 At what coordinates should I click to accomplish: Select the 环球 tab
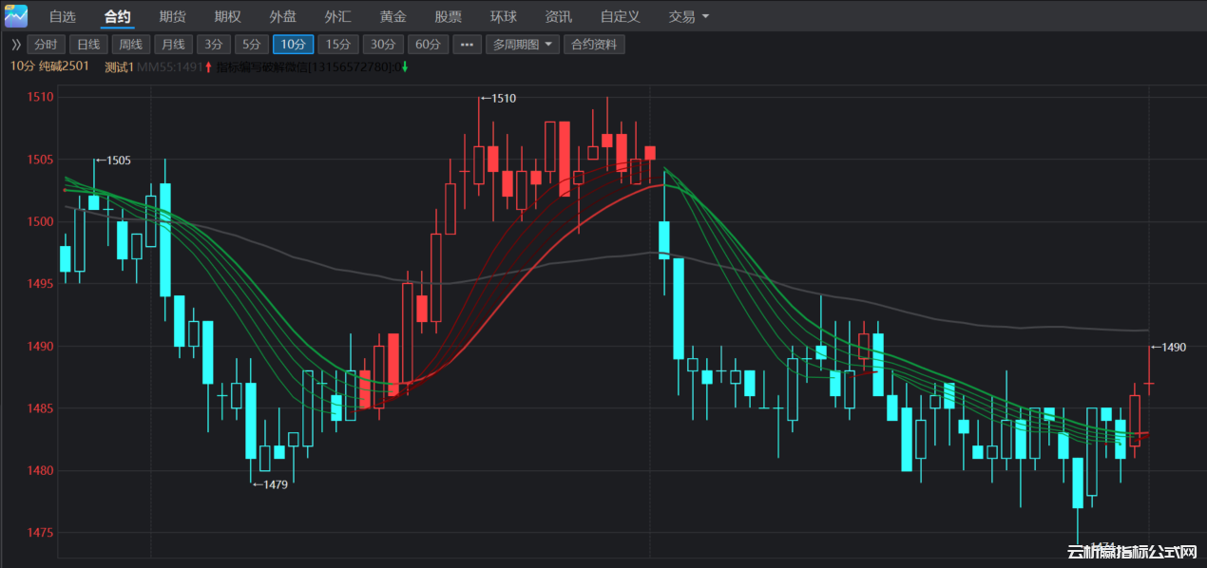[504, 17]
